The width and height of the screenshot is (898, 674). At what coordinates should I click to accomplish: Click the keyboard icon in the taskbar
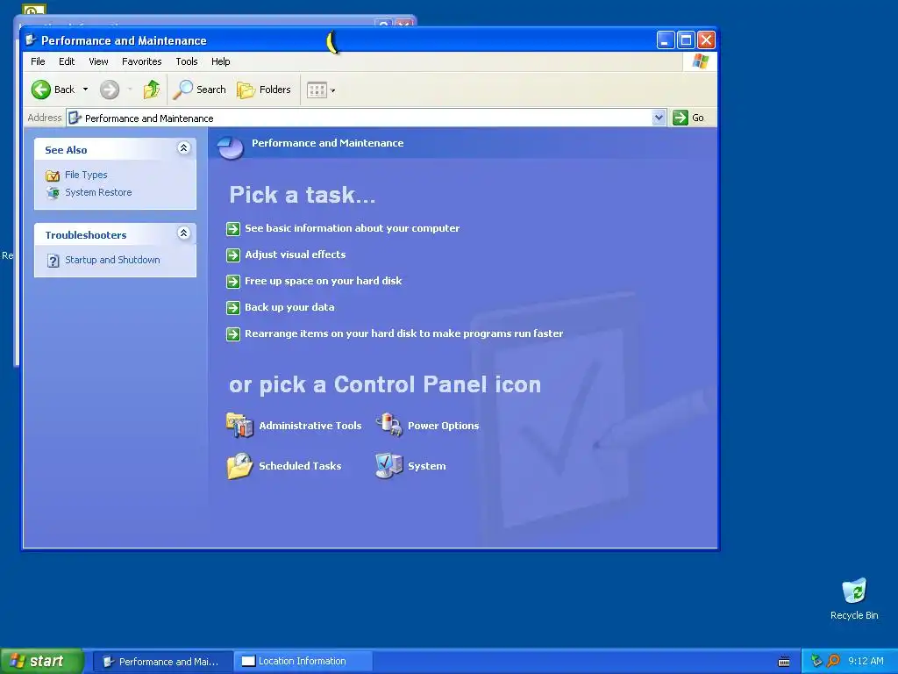784,662
